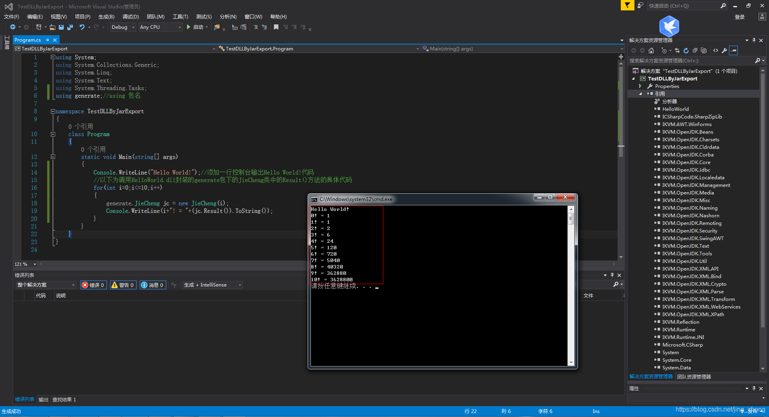The image size is (769, 417).
Task: Click the Solution Explorer home icon
Action: pos(651,50)
